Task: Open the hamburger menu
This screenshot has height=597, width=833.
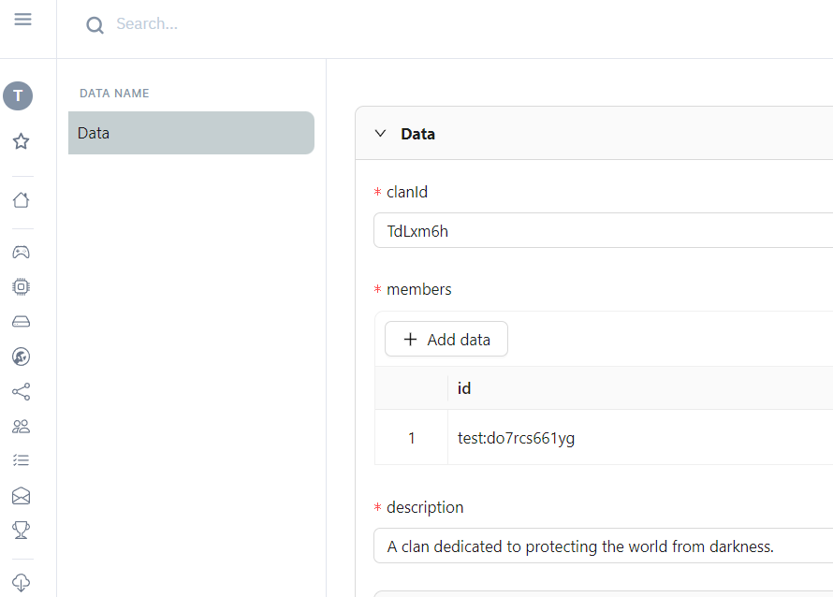Action: point(22,20)
